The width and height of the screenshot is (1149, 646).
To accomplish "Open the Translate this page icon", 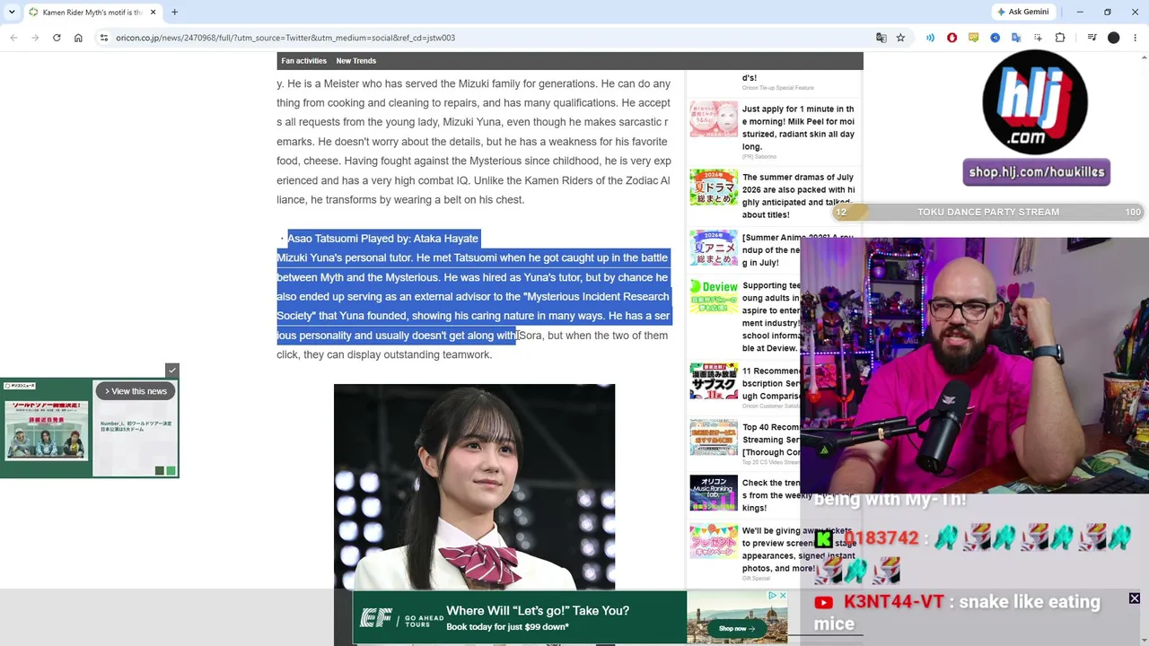I will [x=881, y=38].
